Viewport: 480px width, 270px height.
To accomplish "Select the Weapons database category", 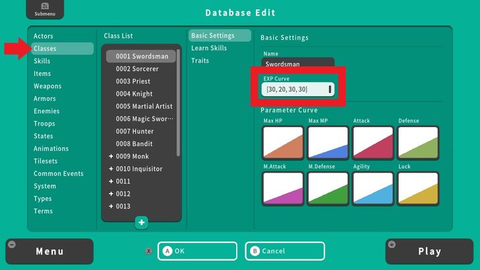I will pyautogui.click(x=47, y=86).
